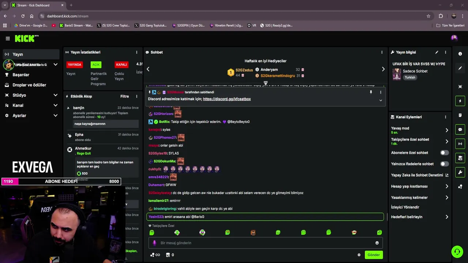Screen dimensions: 468x263
Task: Open Yapay Zeka ile Sohbet Denetimi link
Action: 420,175
